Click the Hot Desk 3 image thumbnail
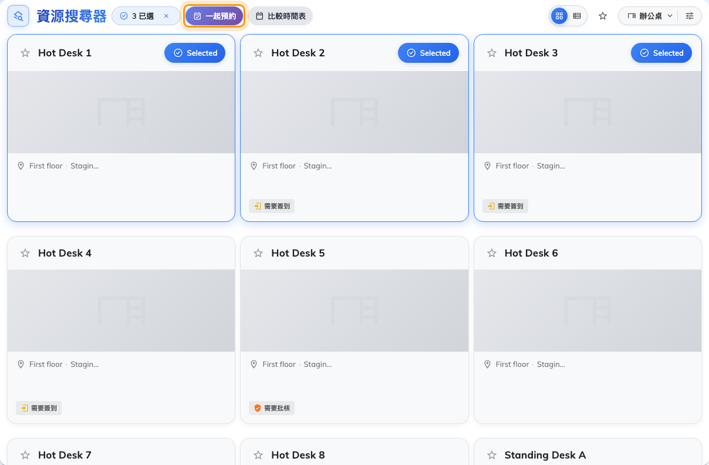 pos(588,112)
